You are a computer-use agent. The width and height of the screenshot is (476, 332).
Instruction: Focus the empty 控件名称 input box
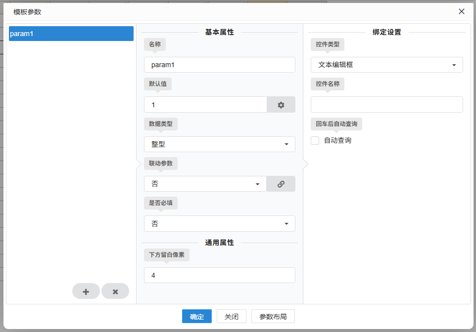(386, 104)
